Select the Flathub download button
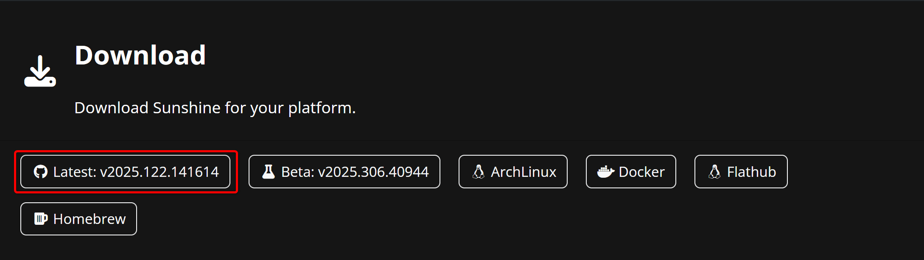924x260 pixels. click(x=741, y=172)
